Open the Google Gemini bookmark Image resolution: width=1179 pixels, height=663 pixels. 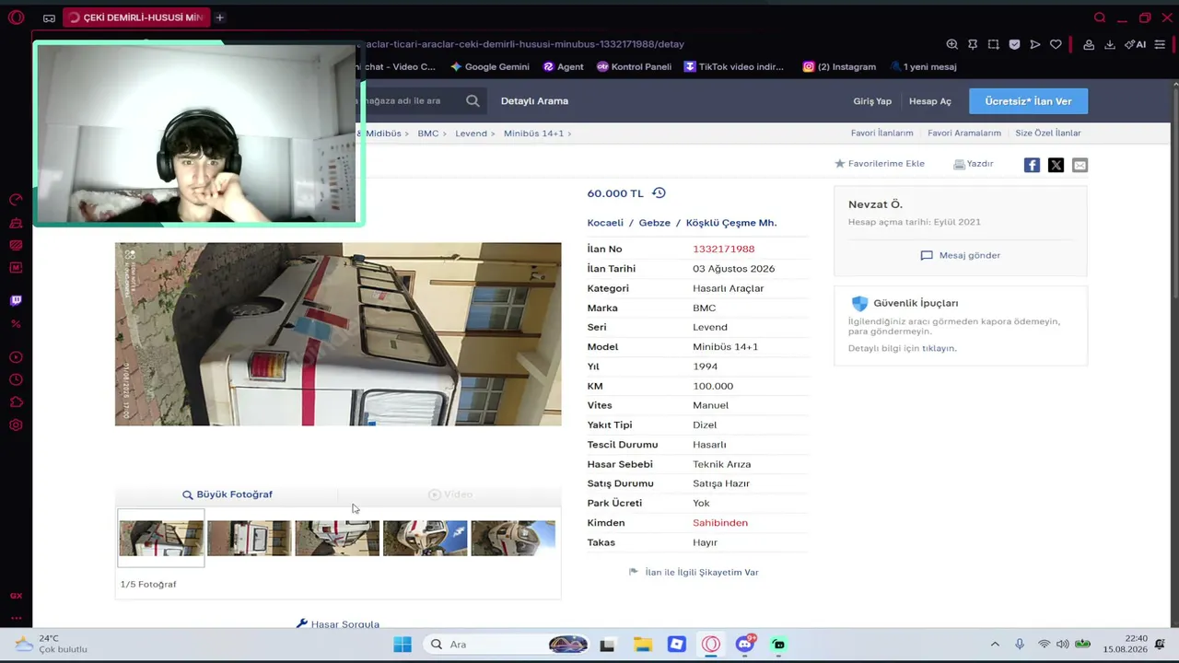[x=490, y=66]
